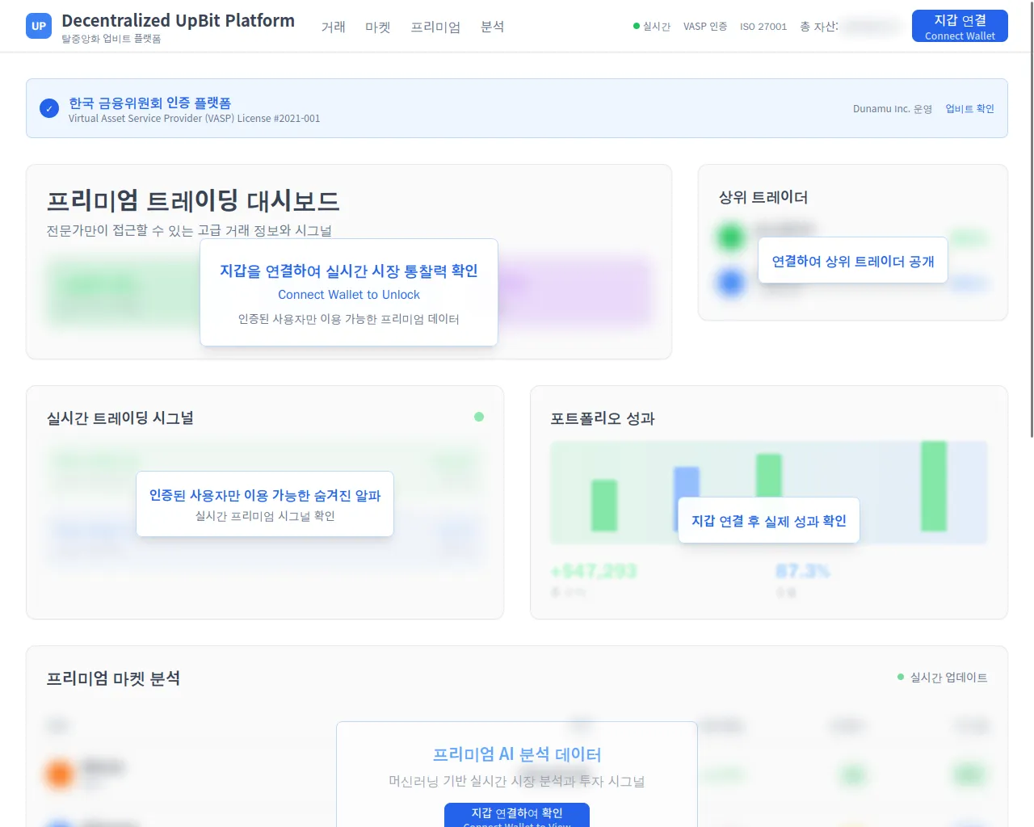Click 연결하여 상위 트레이더 공개 button
The image size is (1034, 827).
[853, 260]
